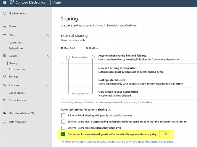The height and width of the screenshot is (147, 197).
Task: Click the Settings gear icon
Action: point(4,77)
